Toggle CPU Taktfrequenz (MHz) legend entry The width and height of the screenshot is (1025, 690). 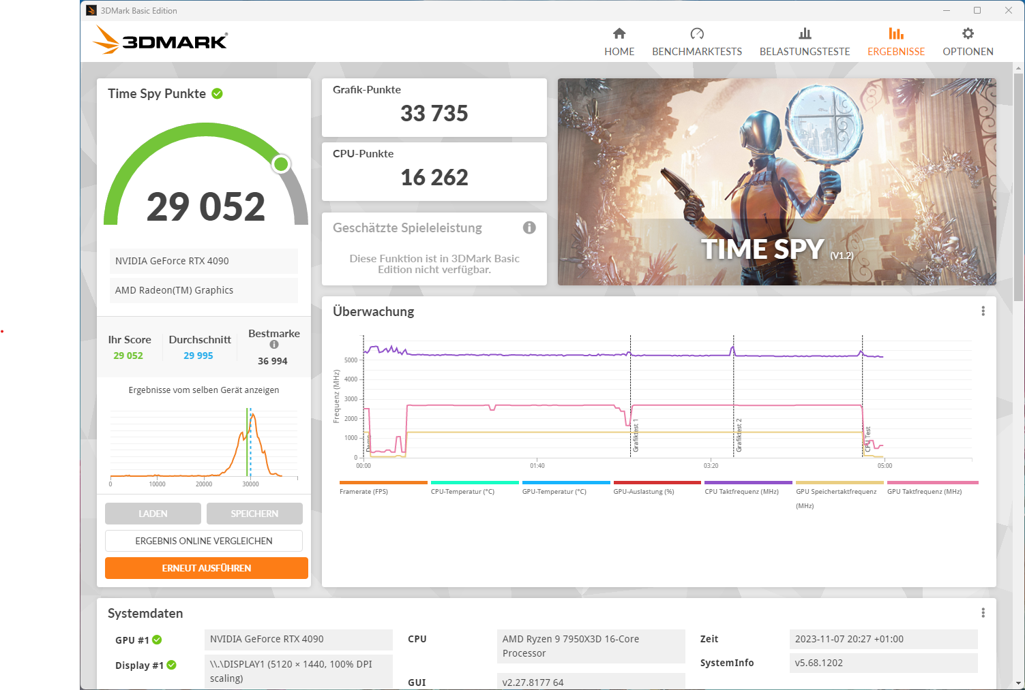click(748, 487)
